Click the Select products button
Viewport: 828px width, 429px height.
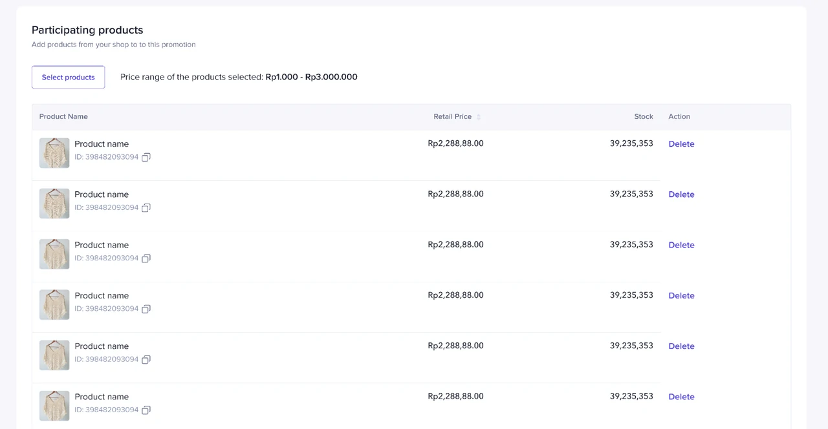tap(68, 77)
